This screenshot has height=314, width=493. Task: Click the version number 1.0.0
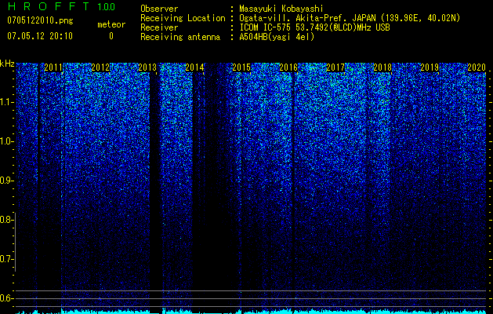107,7
